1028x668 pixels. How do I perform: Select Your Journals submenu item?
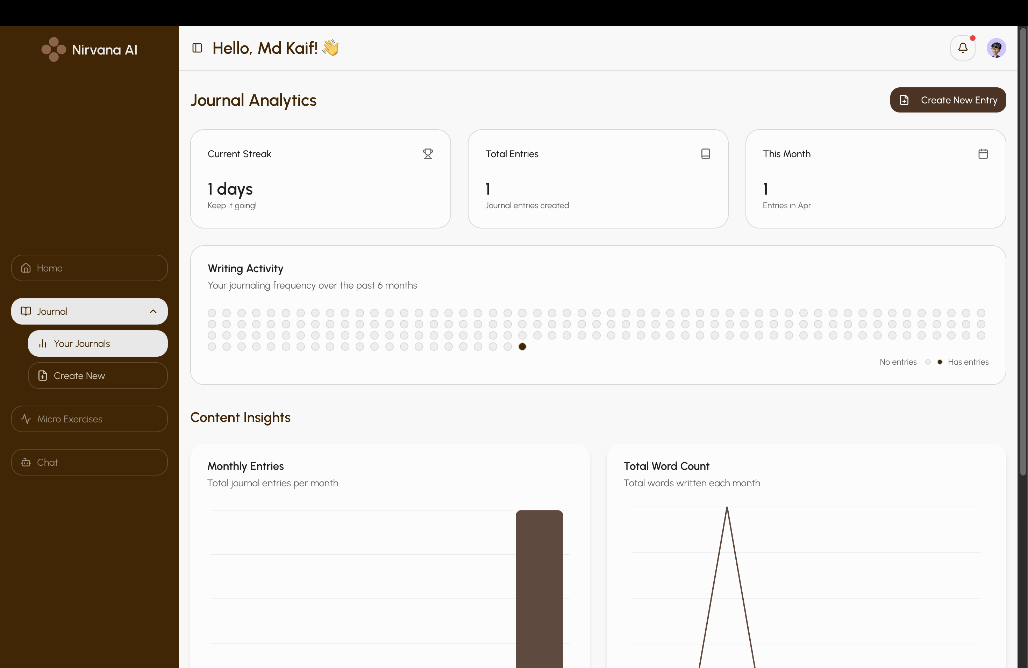(x=98, y=343)
